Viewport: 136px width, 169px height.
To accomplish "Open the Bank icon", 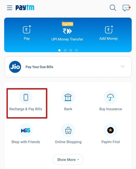I will (68, 97).
